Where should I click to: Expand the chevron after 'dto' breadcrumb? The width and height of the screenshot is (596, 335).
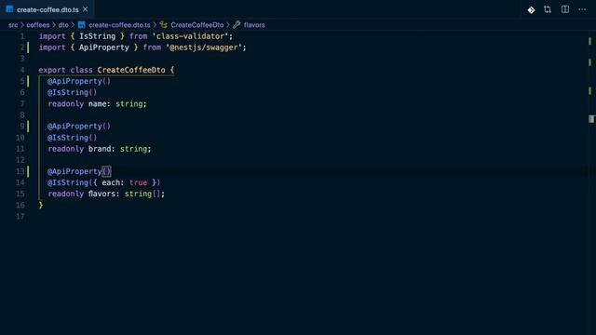coord(73,25)
